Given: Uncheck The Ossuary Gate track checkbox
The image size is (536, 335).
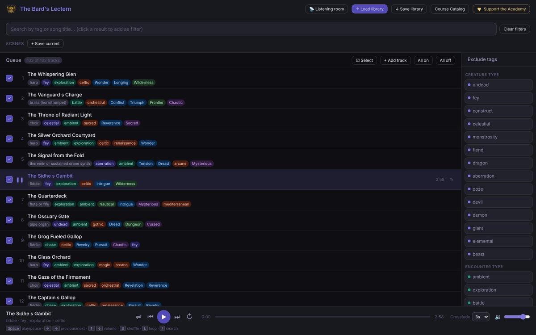Looking at the screenshot, I should (x=9, y=220).
